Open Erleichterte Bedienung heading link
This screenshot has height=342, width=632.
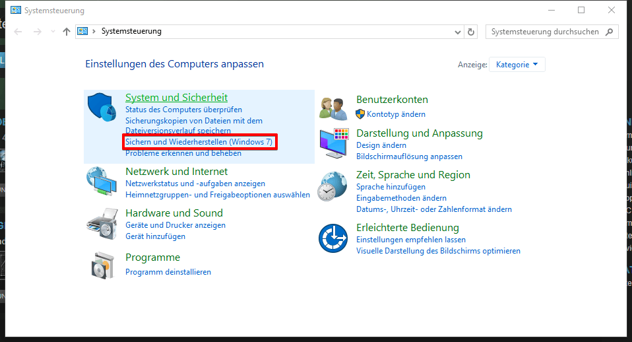pos(408,228)
